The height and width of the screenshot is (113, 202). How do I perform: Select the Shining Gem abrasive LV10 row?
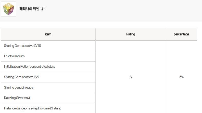[x=22, y=46]
